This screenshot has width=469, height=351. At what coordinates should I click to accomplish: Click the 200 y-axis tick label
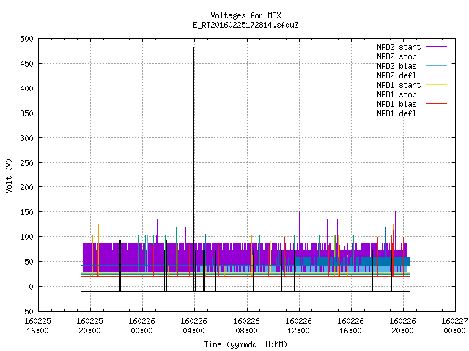pos(26,187)
